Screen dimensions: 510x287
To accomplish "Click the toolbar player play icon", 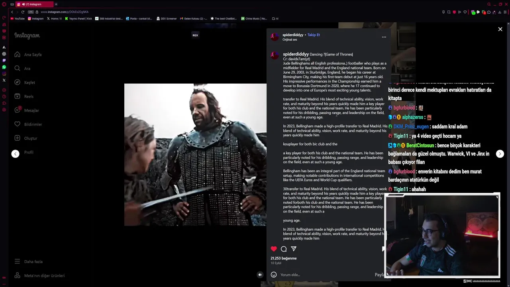I will click(x=459, y=12).
